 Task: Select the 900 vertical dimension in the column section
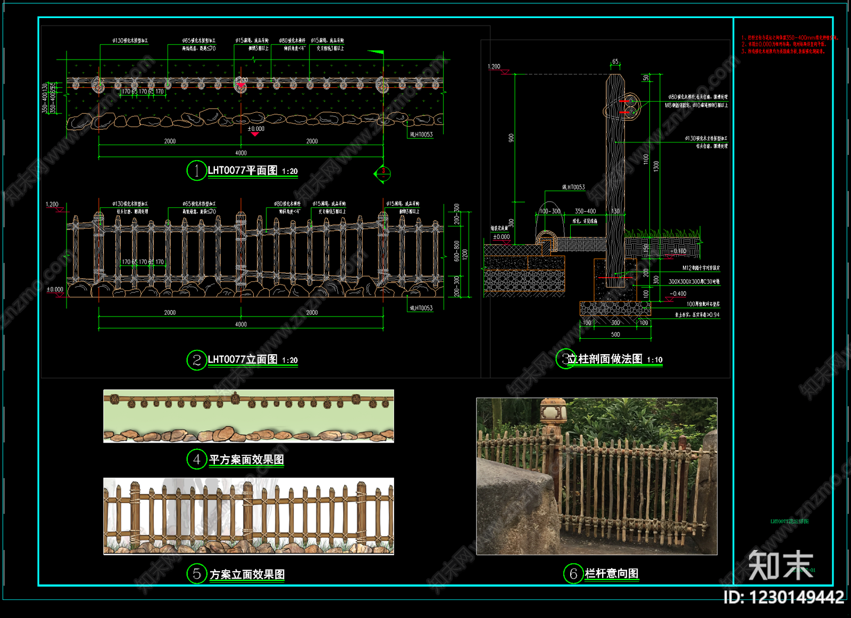click(511, 138)
